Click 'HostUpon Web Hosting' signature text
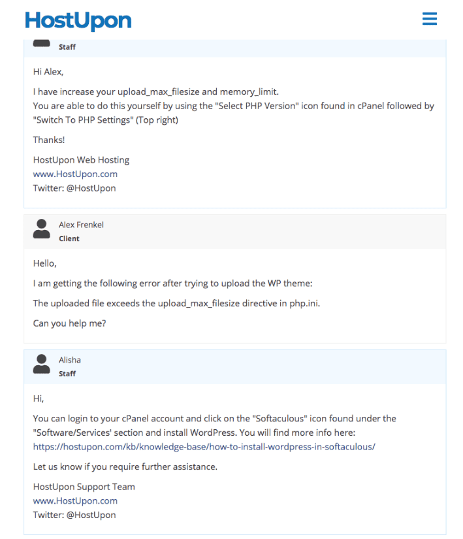 point(81,160)
